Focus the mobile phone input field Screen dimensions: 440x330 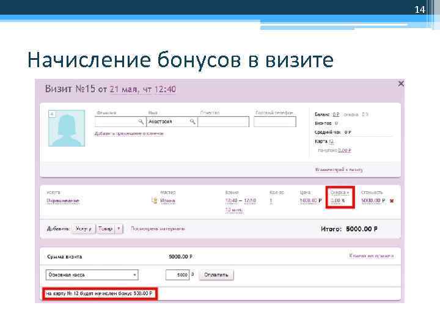[275, 122]
